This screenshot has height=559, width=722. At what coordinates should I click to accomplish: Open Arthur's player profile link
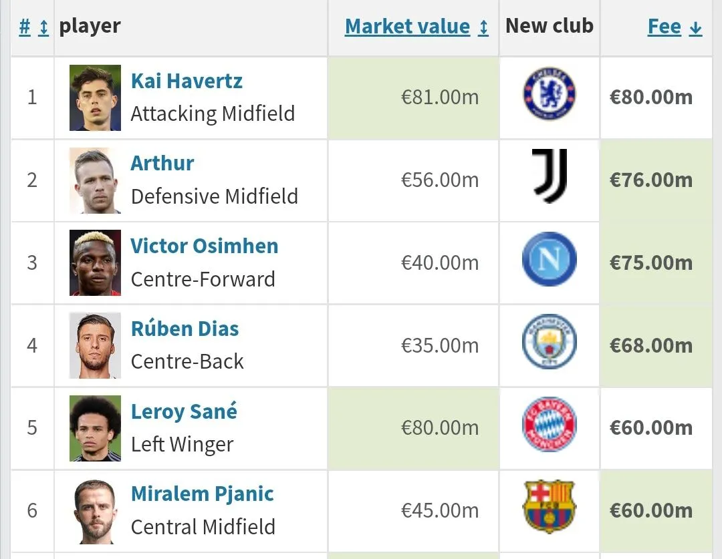(x=162, y=163)
